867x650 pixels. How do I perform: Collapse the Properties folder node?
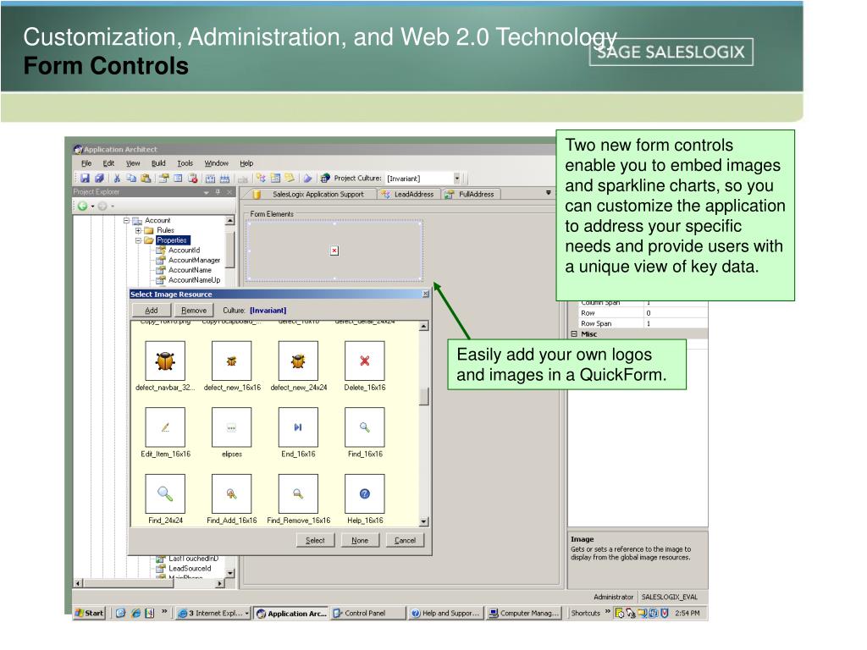tap(138, 240)
